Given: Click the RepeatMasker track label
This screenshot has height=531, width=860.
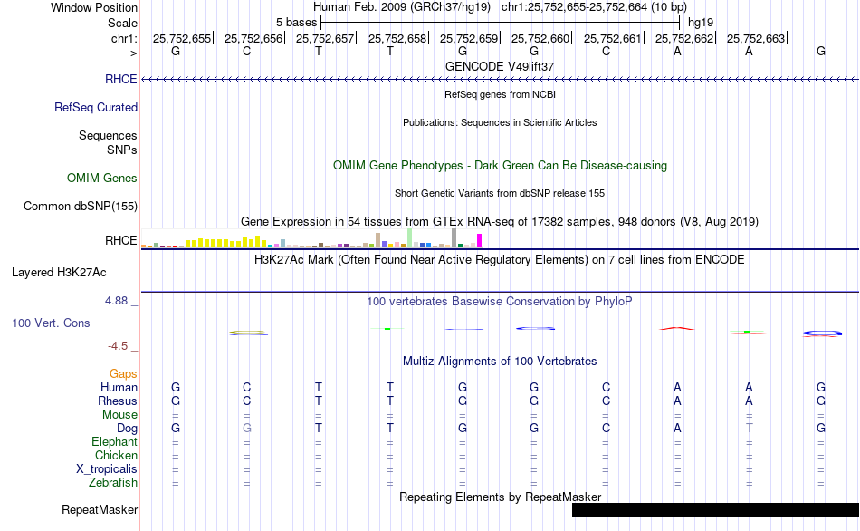Looking at the screenshot, I should click(100, 509).
